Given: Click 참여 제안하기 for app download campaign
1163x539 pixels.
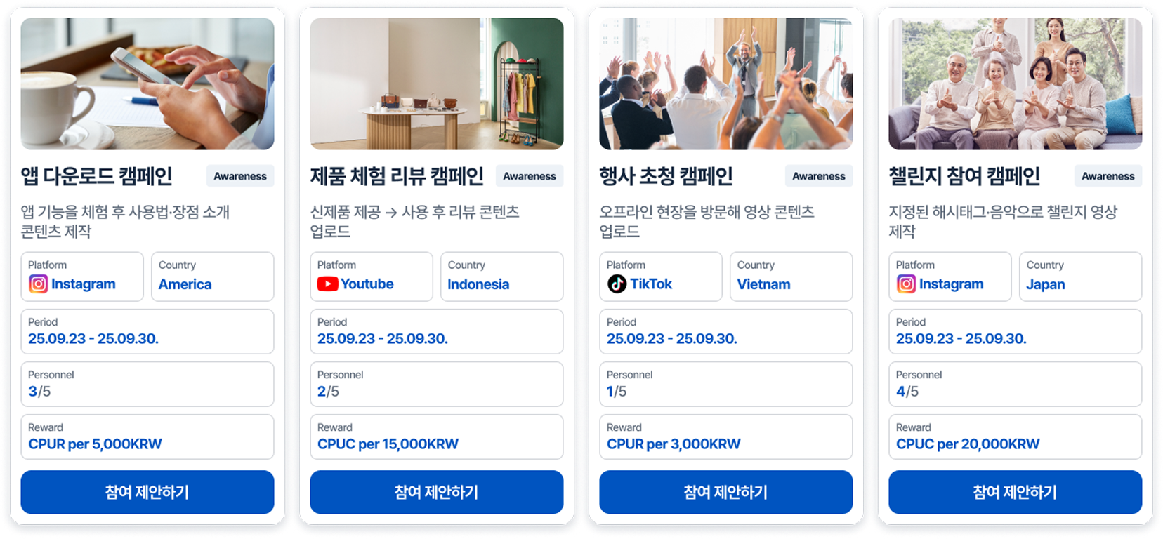Looking at the screenshot, I should click(147, 492).
